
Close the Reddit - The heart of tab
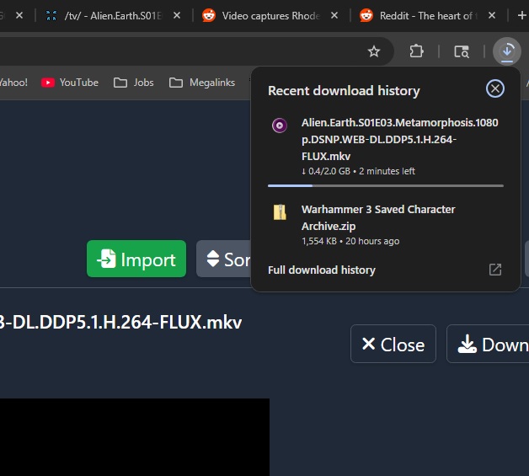pos(492,15)
